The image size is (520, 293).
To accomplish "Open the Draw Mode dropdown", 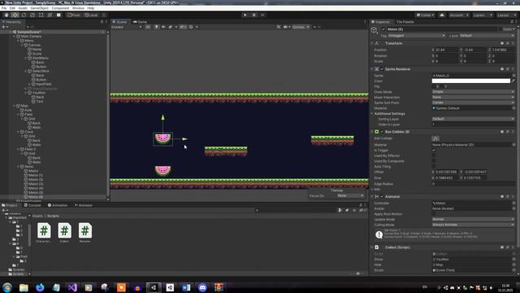I will (x=473, y=92).
